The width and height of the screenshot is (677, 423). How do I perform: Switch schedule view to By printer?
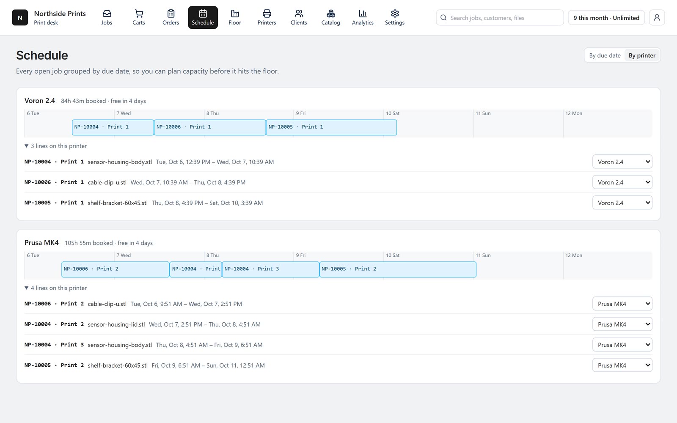[x=642, y=55]
